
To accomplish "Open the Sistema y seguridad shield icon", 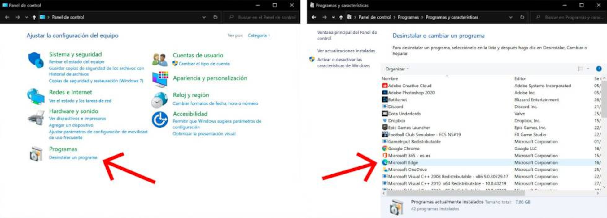I will [36, 60].
